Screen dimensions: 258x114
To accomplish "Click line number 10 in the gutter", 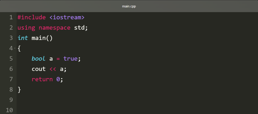I will tap(9, 110).
